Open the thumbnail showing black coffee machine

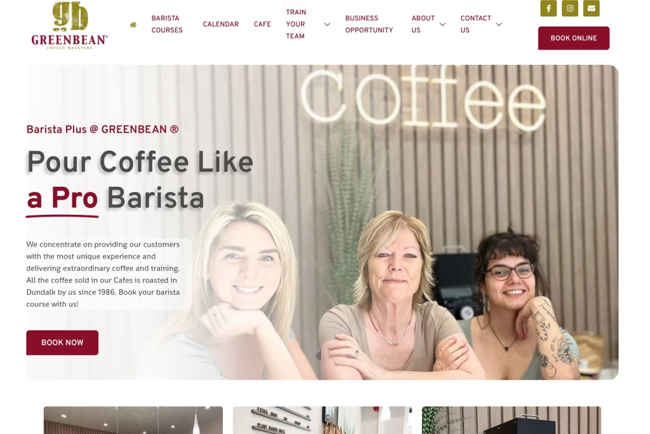click(x=511, y=420)
